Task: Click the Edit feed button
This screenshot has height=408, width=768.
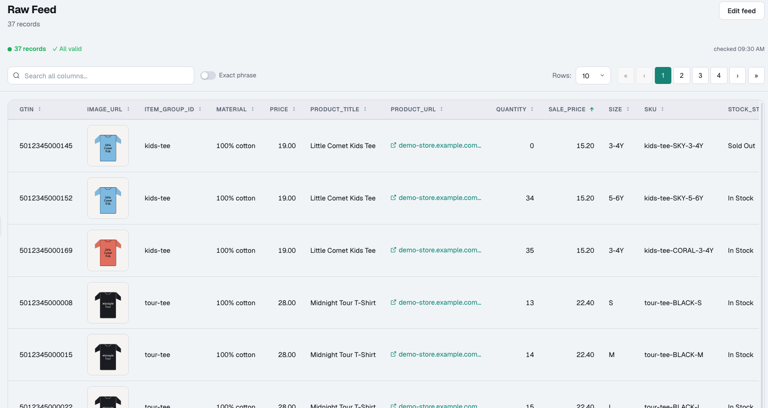Action: (742, 11)
